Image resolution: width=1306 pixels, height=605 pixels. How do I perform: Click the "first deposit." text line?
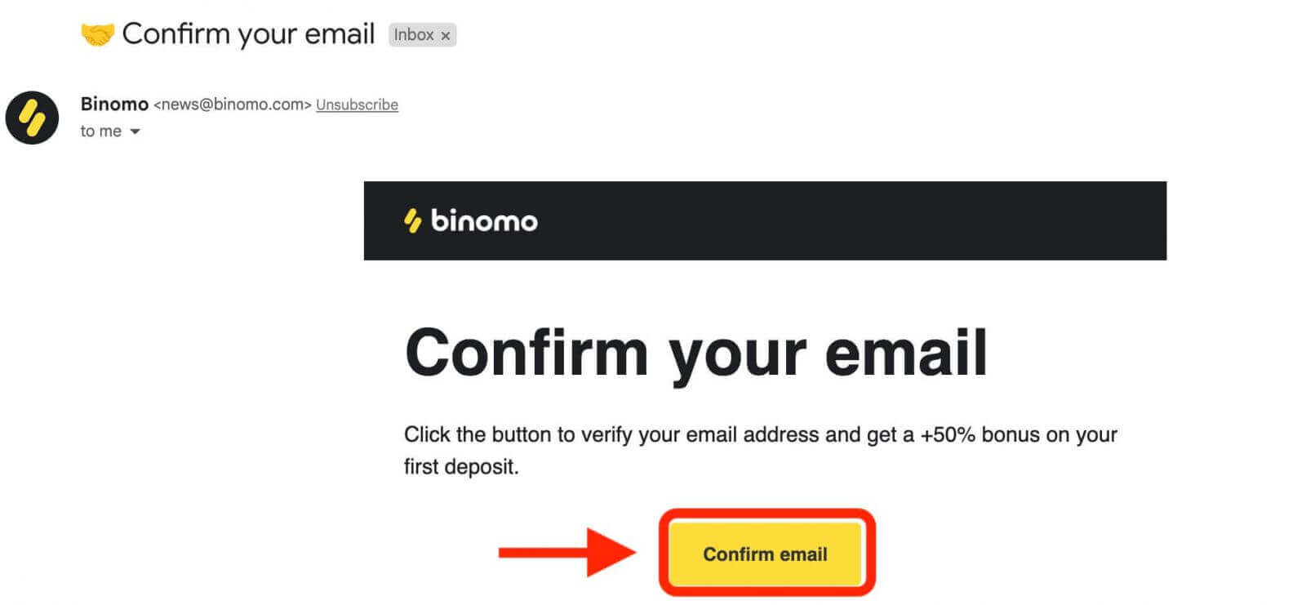(x=461, y=467)
